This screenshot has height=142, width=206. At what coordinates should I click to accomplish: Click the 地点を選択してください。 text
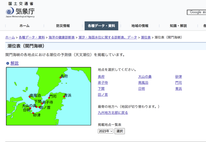click(x=117, y=70)
